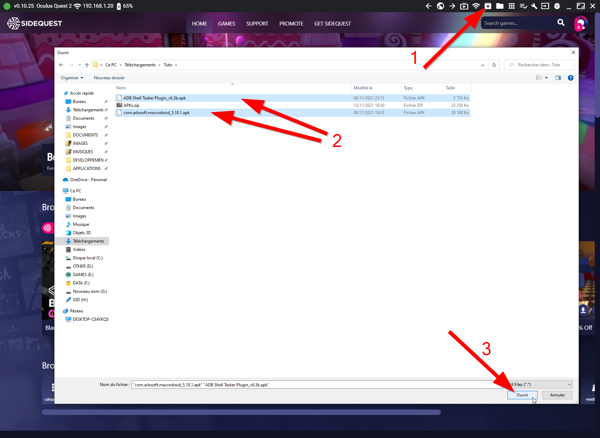Select MUSIQUES quick access folder
600x438 pixels.
click(x=79, y=152)
